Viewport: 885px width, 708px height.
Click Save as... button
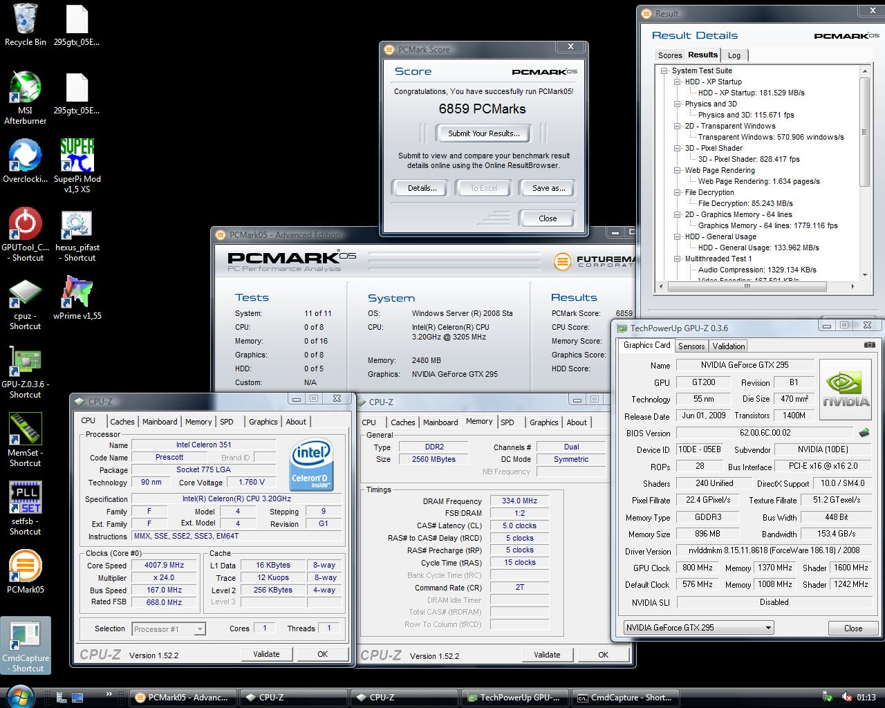point(549,188)
